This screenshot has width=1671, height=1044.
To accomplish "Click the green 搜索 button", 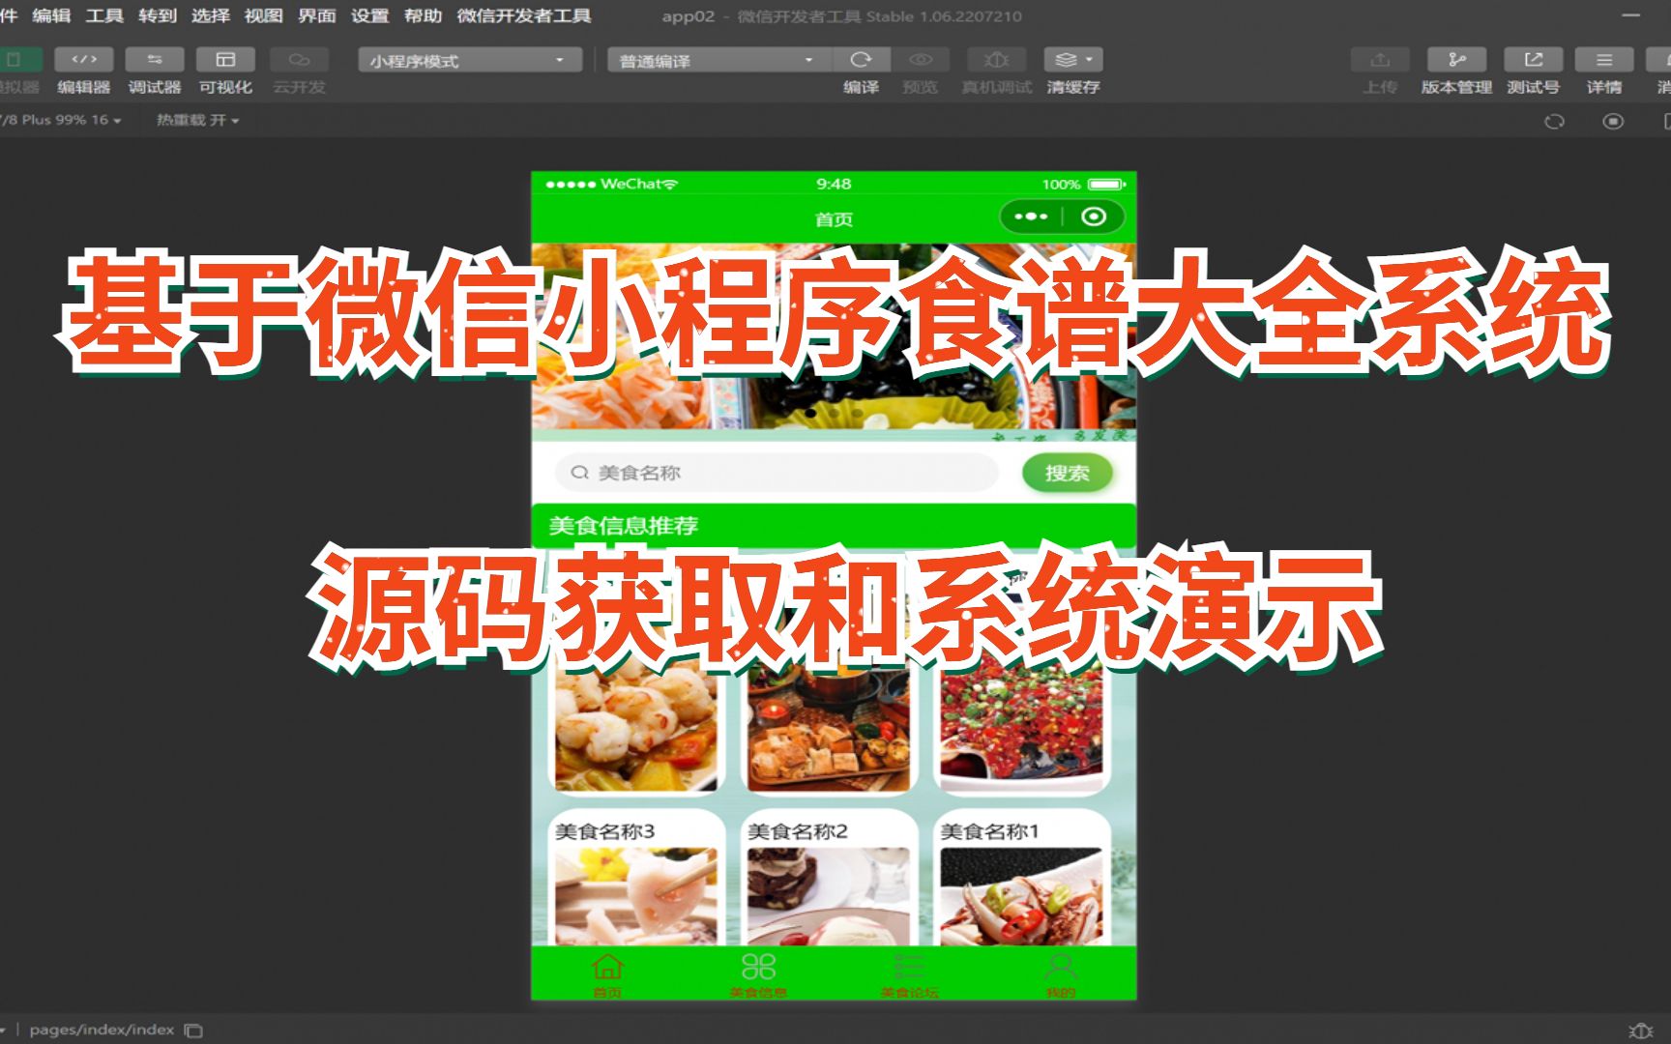I will coord(1067,473).
